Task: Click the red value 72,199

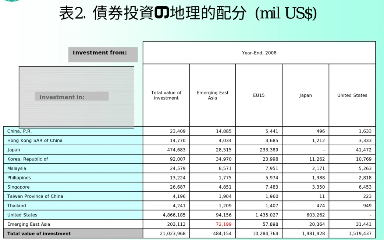Action: tap(223, 224)
